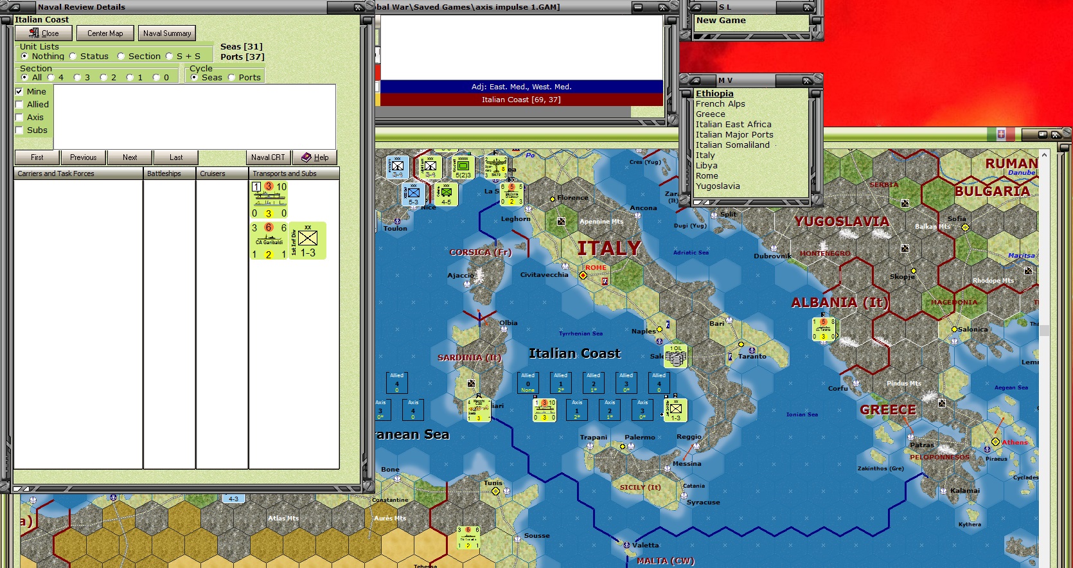The height and width of the screenshot is (568, 1073).
Task: Uncheck the Mine checkbox
Action: point(19,91)
